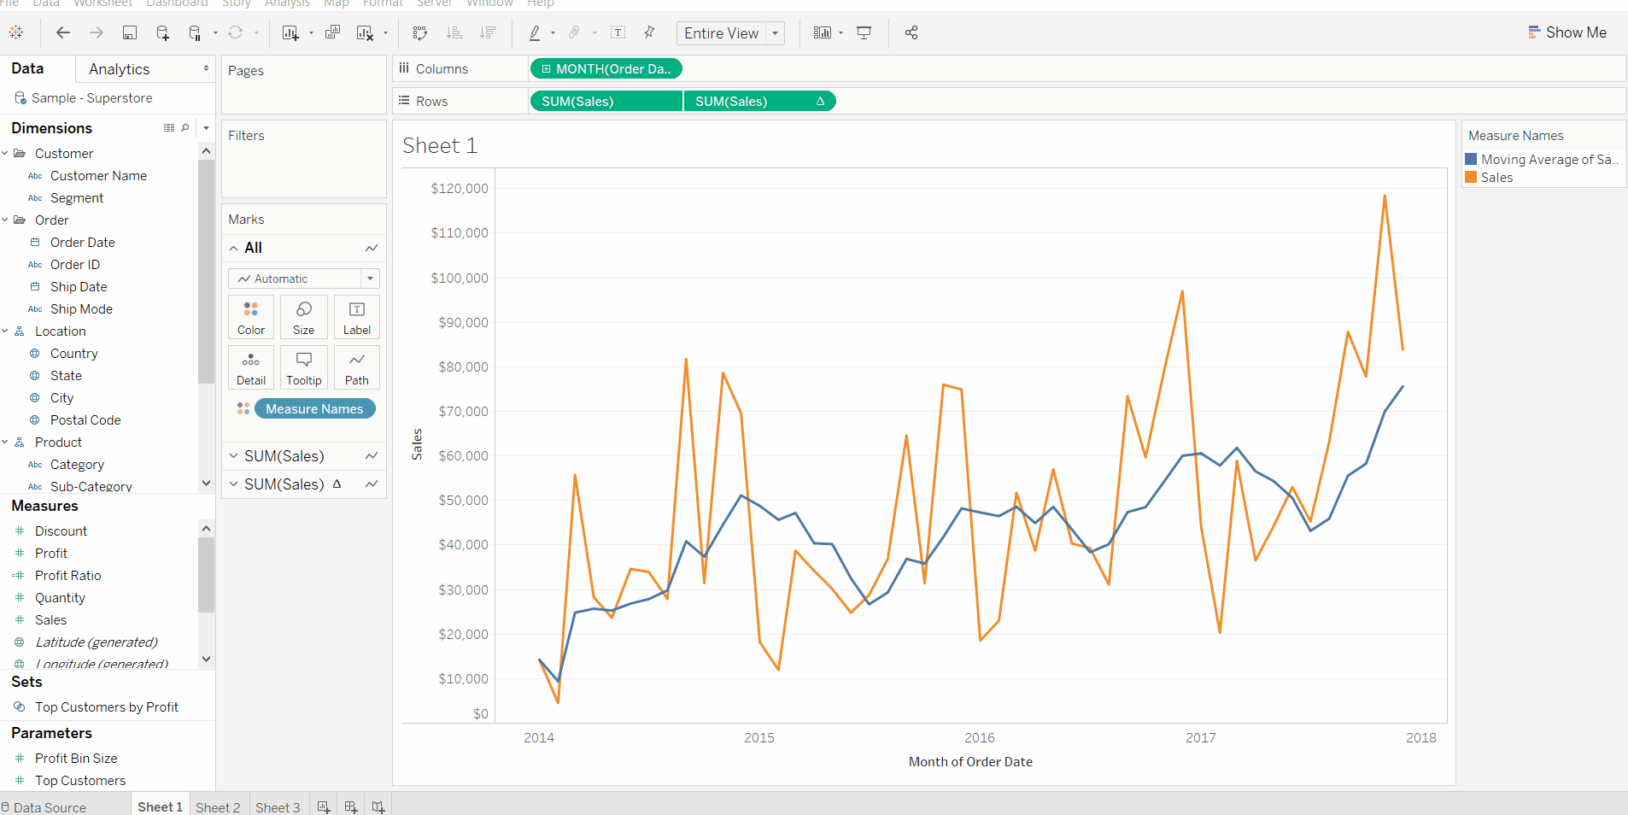Open the Color marks card
This screenshot has width=1628, height=815.
click(250, 317)
